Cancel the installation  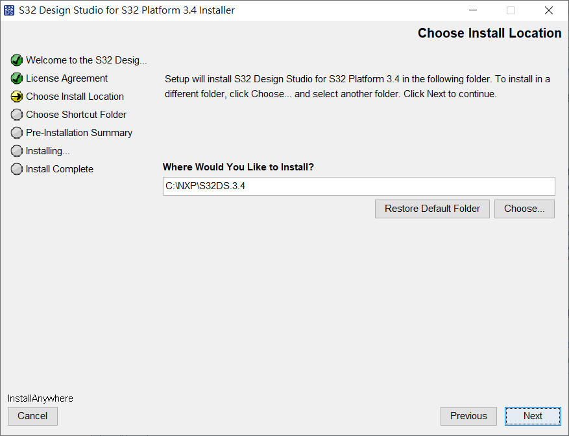point(32,416)
